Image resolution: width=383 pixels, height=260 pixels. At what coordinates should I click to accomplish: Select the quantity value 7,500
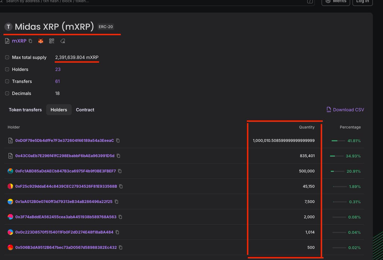coord(310,202)
